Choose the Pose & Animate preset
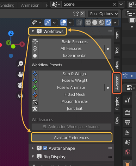This screenshot has width=136, height=166. (x=71, y=87)
